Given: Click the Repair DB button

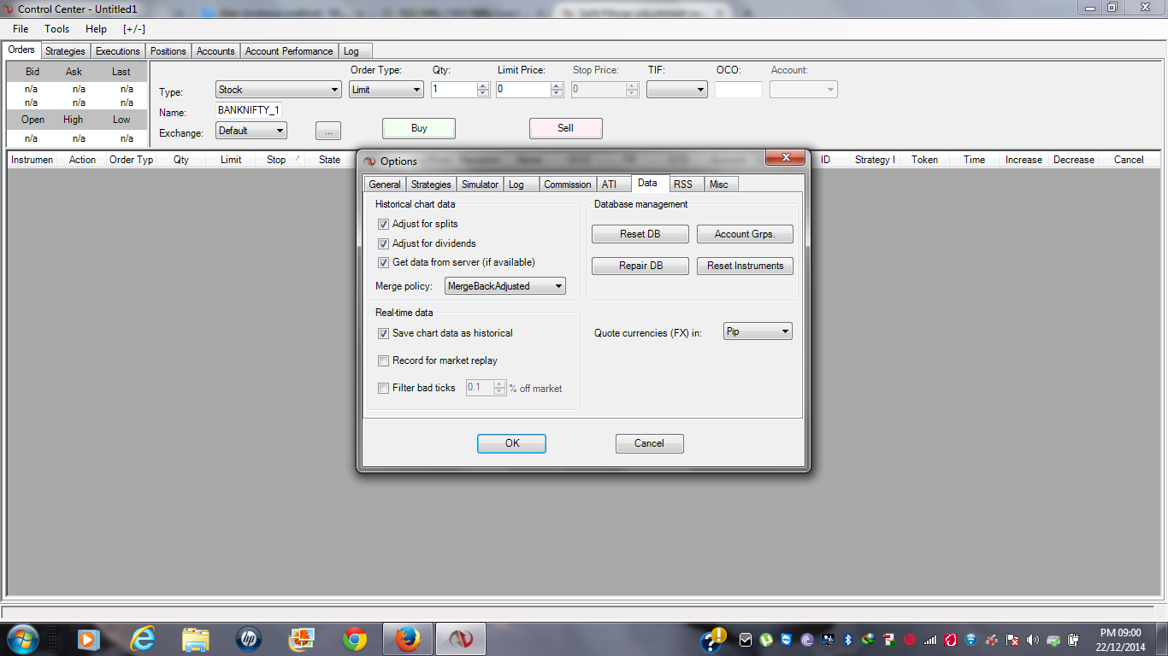Looking at the screenshot, I should (x=640, y=266).
